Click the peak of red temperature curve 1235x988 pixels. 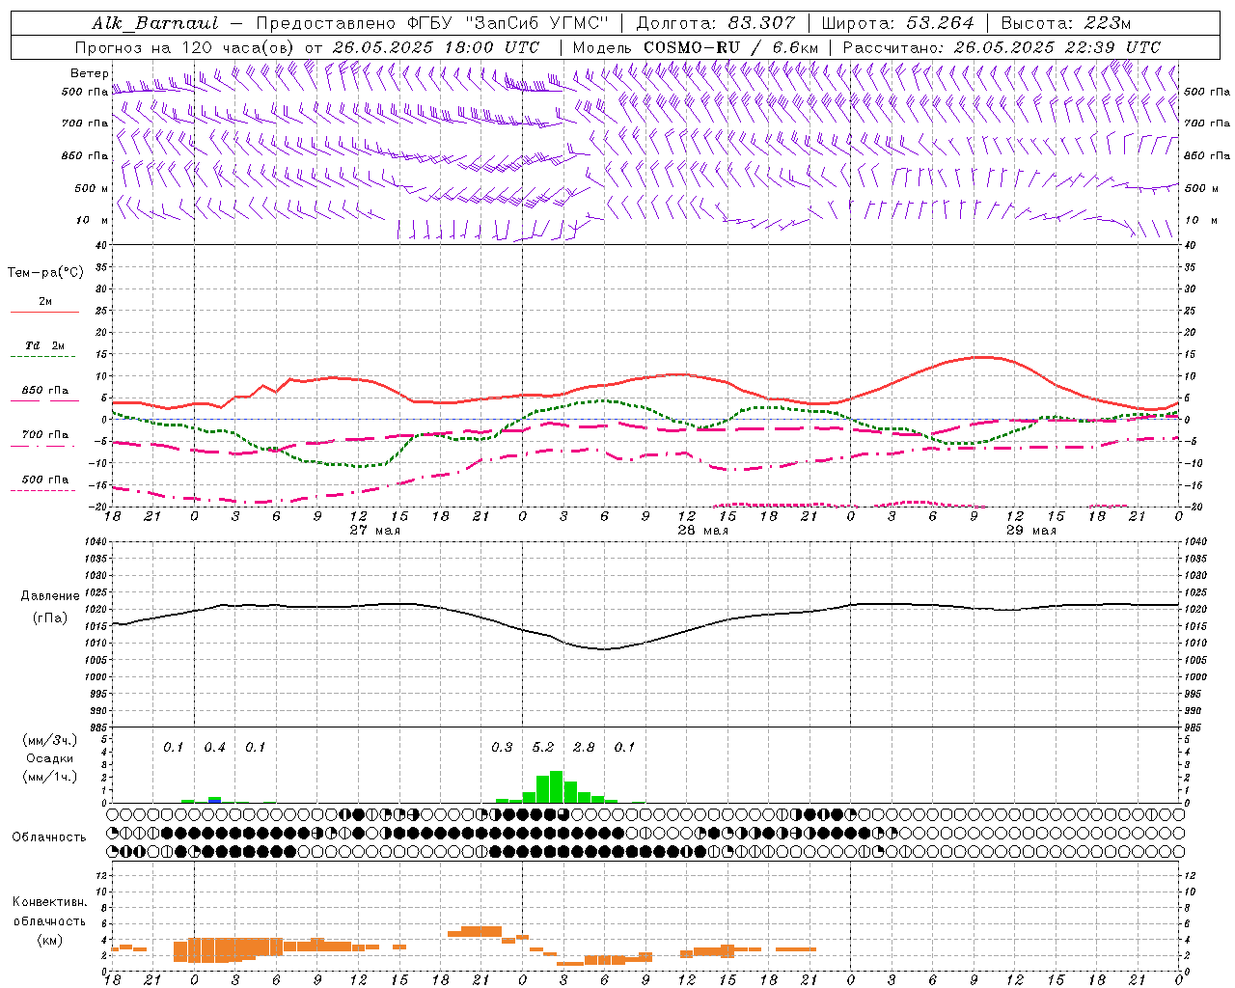click(x=982, y=357)
